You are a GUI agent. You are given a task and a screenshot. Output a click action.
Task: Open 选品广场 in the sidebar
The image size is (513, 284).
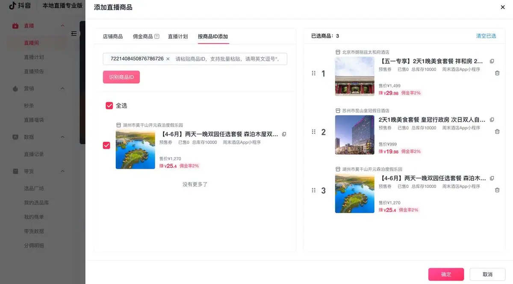(34, 188)
